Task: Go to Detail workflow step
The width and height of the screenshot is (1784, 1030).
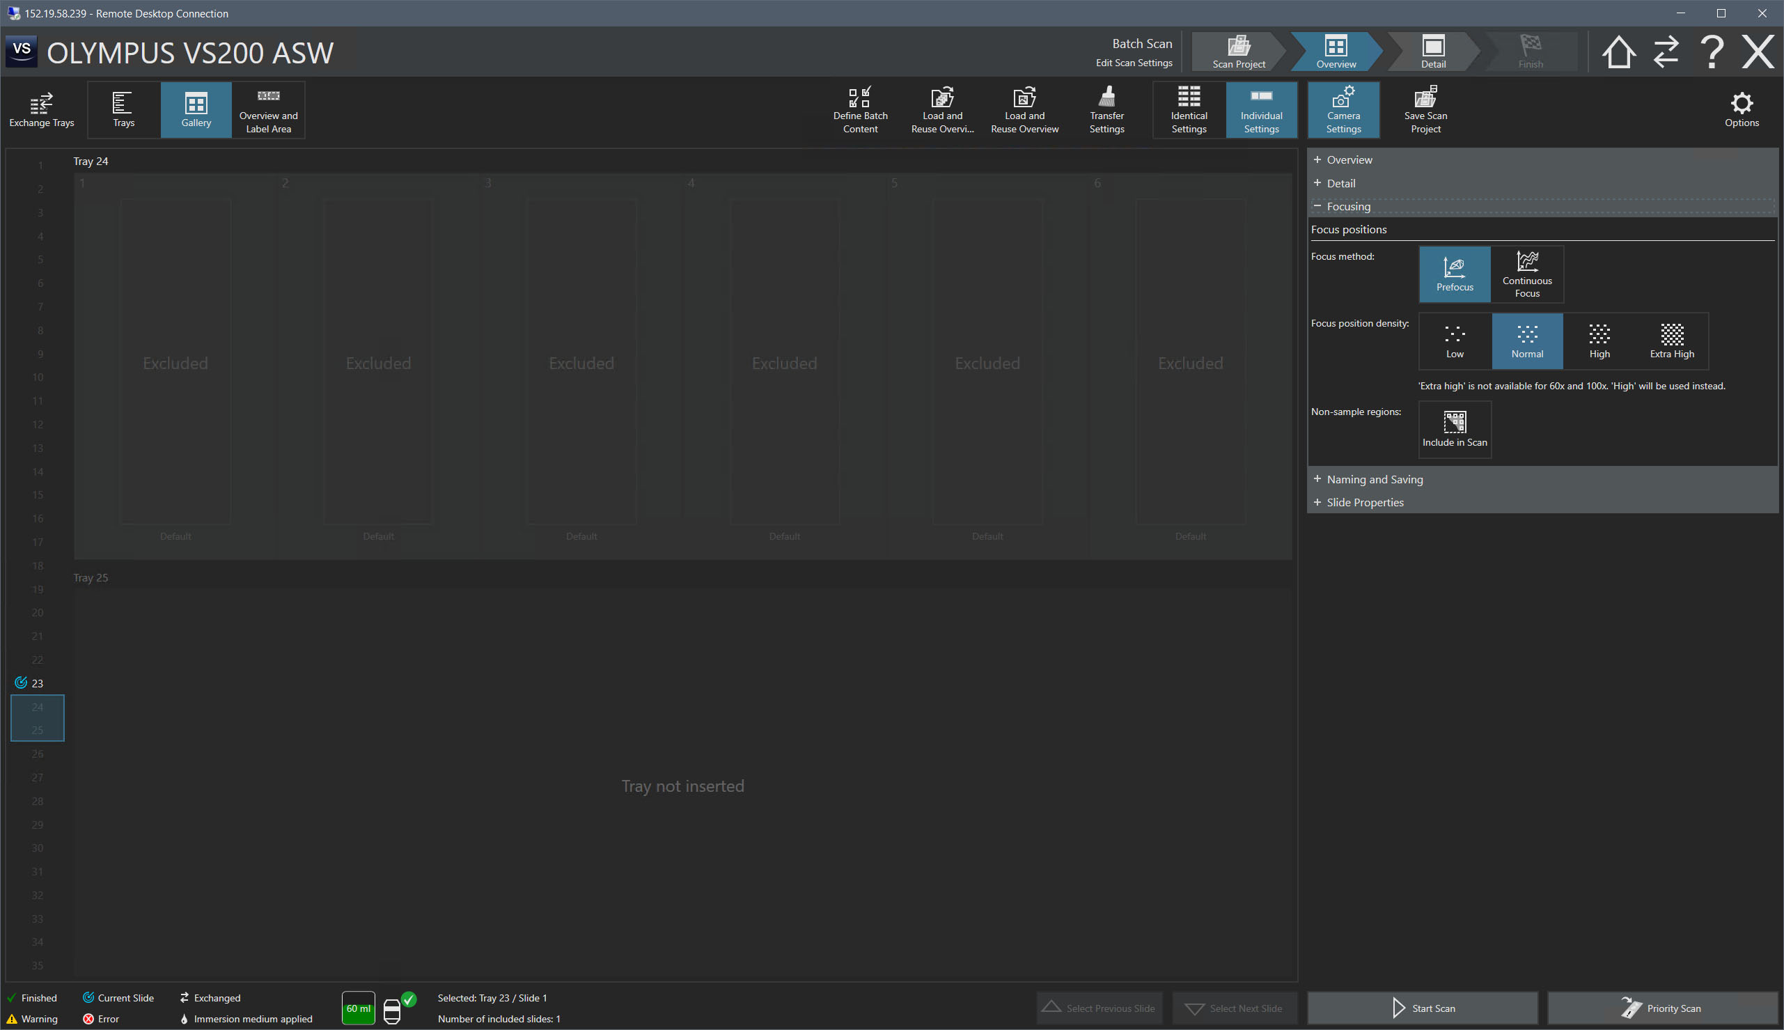Action: [x=1433, y=52]
